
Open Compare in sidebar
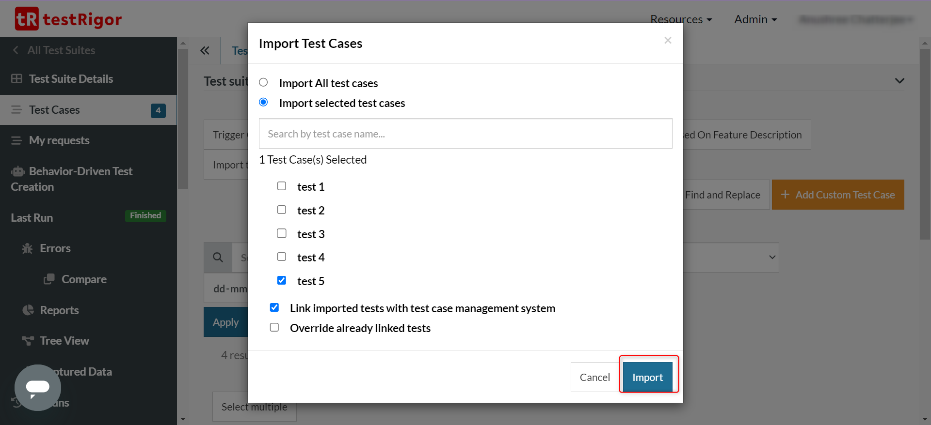[x=83, y=279]
